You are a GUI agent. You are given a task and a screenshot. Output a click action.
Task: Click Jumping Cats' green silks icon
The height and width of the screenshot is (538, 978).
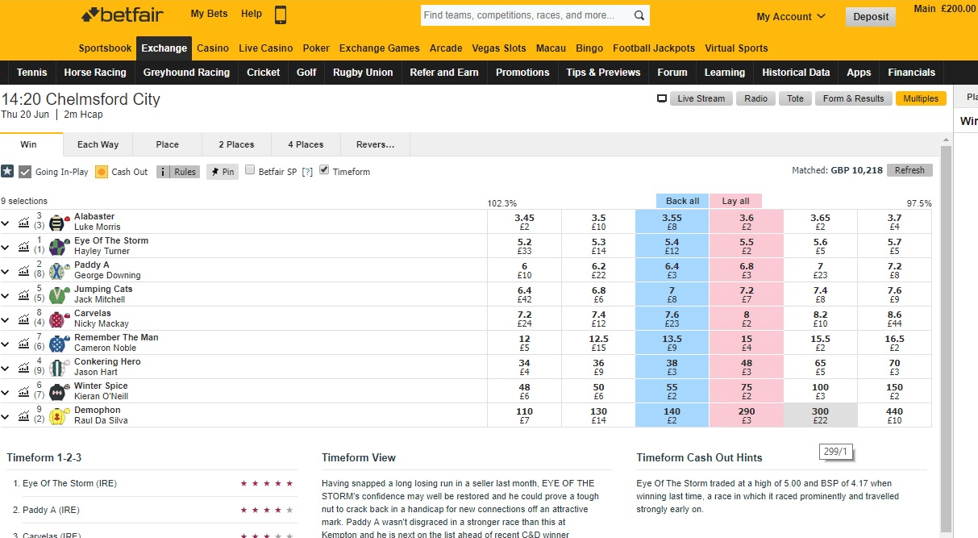(57, 295)
